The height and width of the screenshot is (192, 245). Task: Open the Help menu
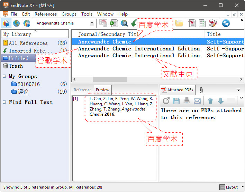123,14
